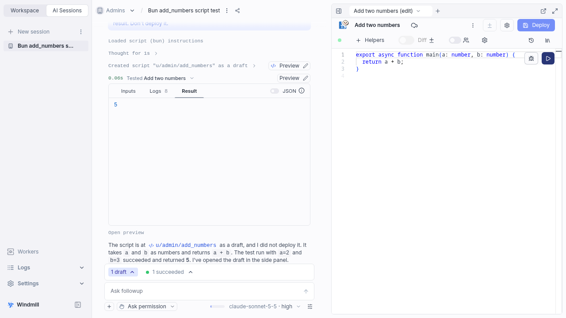Expand the side panel to fullscreen
Viewport: 566px width, 318px height.
coord(555,11)
